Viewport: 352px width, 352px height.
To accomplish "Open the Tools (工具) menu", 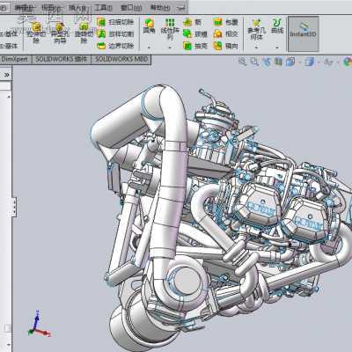I will [x=104, y=8].
